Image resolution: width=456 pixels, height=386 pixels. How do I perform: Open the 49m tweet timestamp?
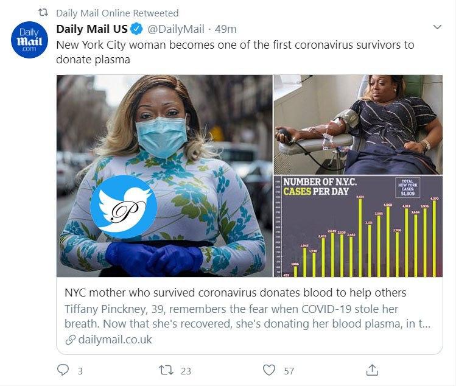pos(225,29)
